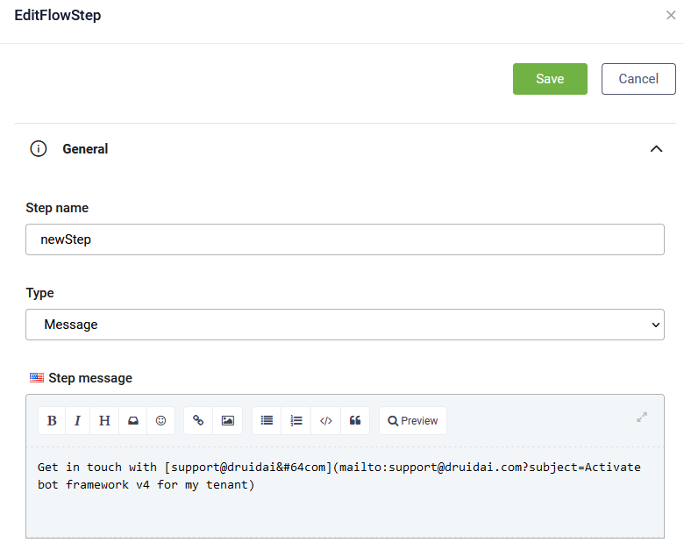The height and width of the screenshot is (550, 684).
Task: Click into the step message text area
Action: coord(345,492)
